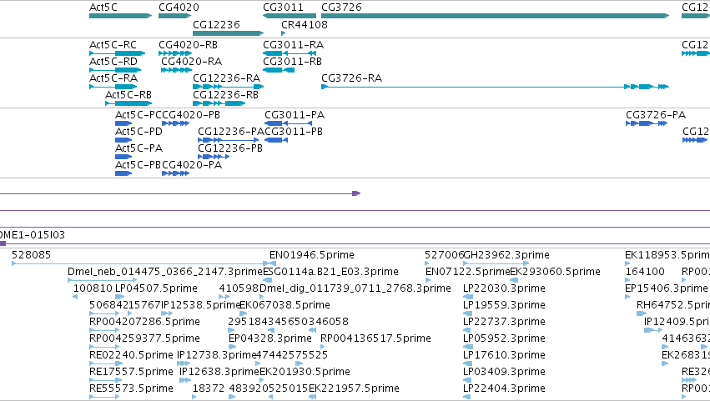Select EST label '18372'

(x=209, y=389)
